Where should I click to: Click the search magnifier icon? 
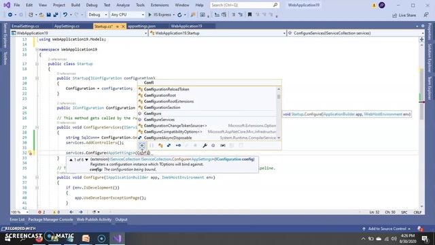(275, 5)
